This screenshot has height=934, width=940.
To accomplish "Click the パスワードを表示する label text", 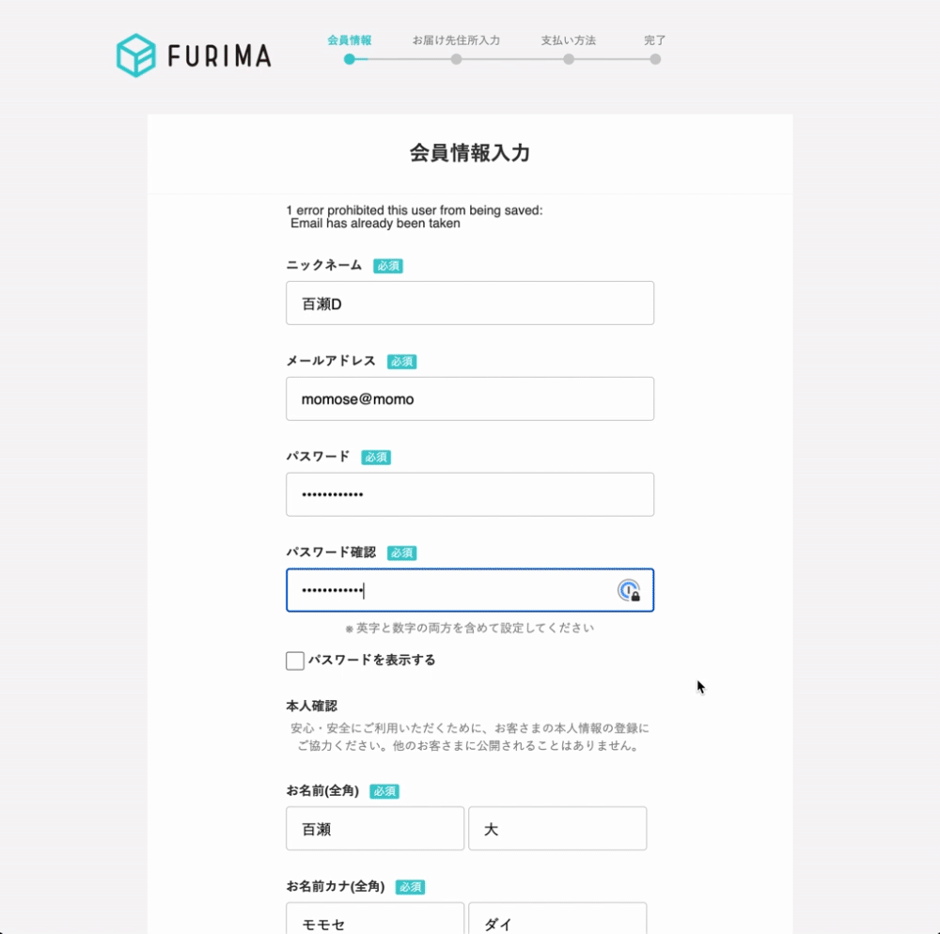I will (x=372, y=660).
